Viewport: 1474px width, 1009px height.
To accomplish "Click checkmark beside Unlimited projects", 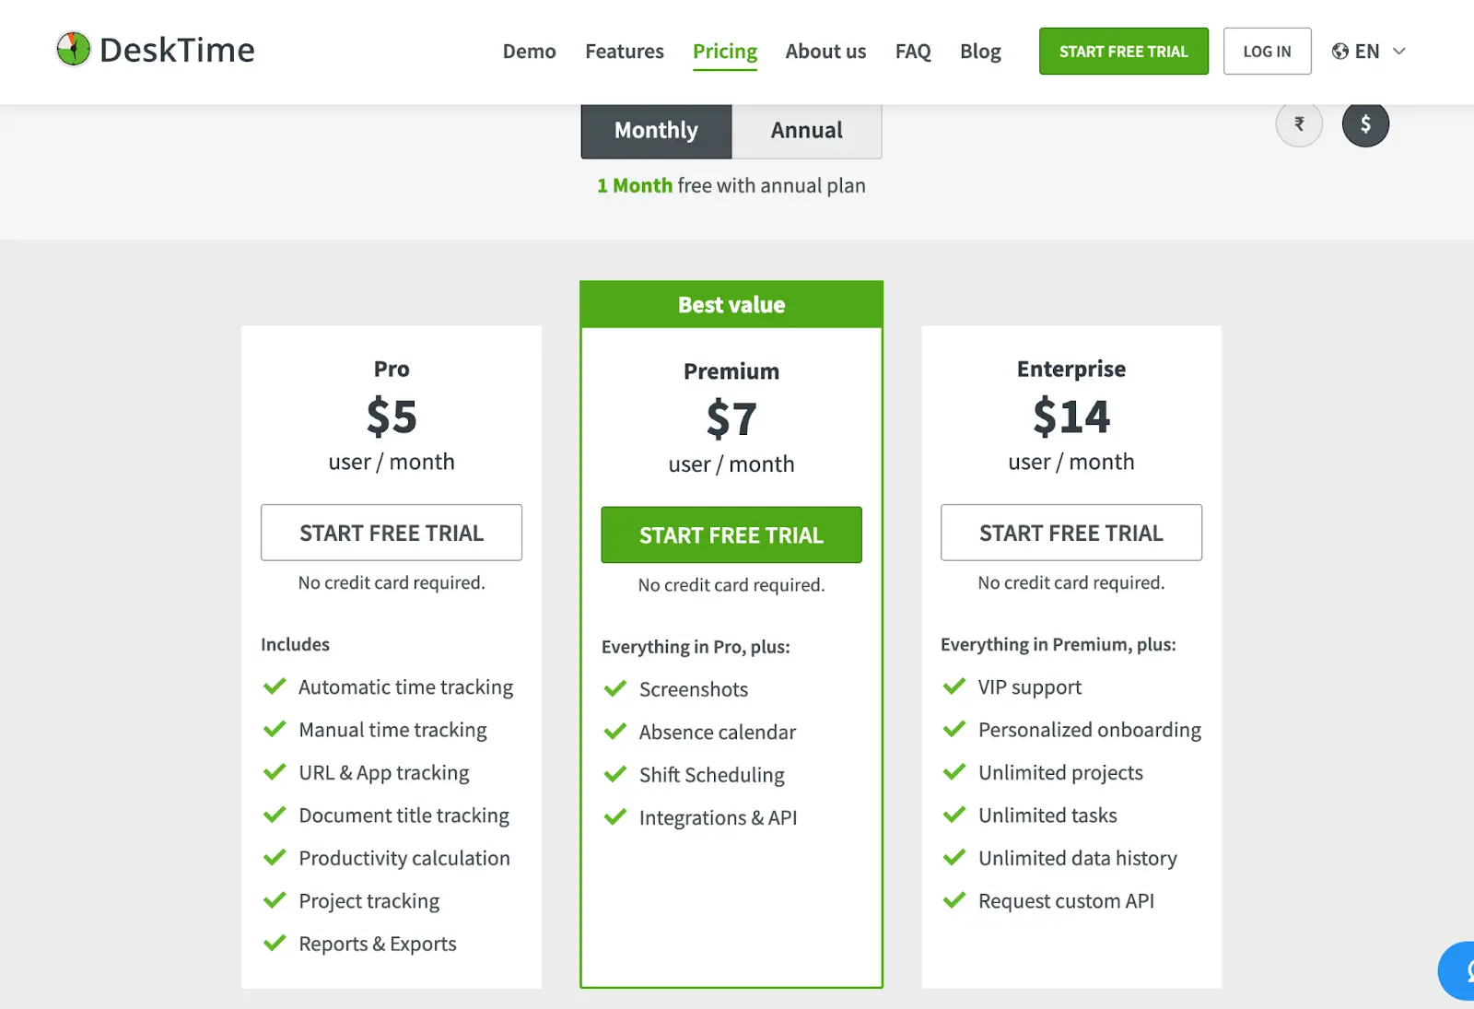I will coord(954,772).
